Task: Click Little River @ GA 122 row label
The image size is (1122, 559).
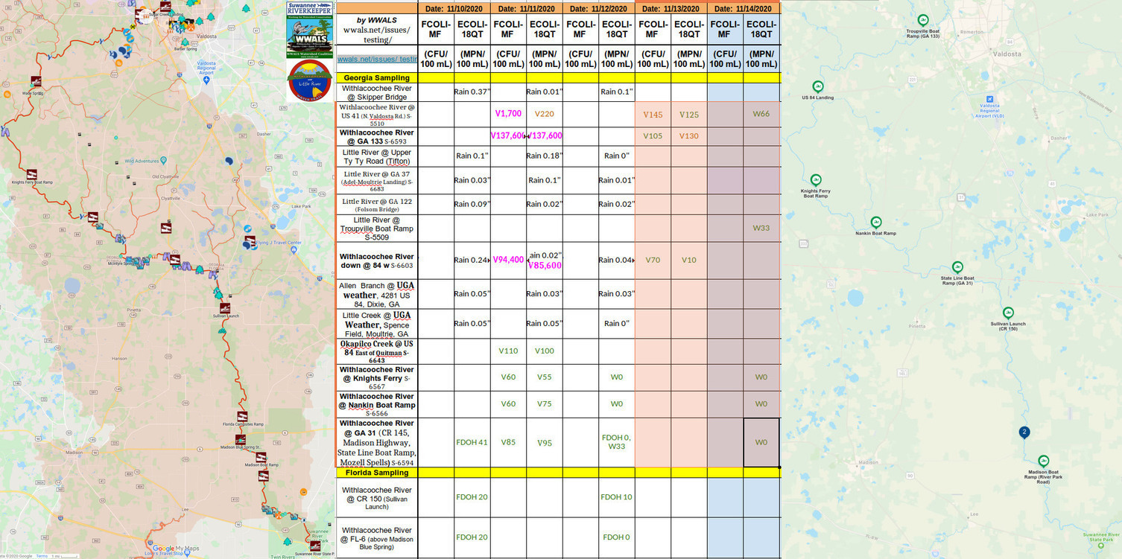Action: tap(376, 205)
